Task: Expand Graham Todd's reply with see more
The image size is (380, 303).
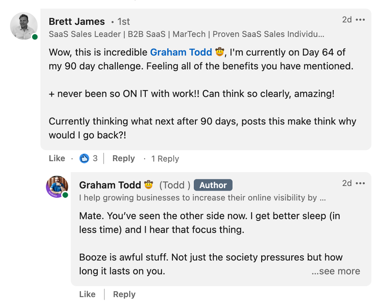Action: tap(336, 271)
